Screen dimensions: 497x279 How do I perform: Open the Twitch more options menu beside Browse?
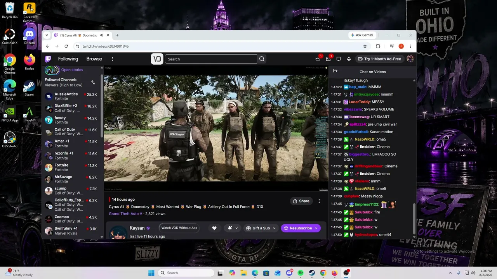click(112, 59)
